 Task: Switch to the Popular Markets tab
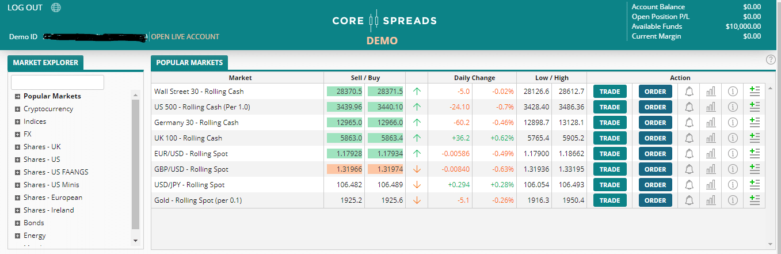coord(189,63)
